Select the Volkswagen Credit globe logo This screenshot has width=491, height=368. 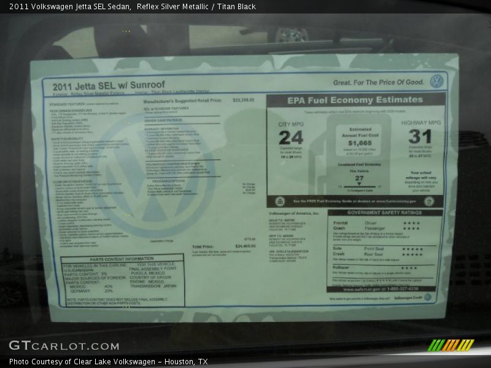(428, 296)
